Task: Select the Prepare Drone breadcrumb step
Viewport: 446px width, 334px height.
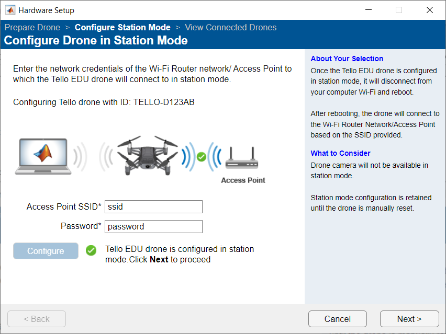Action: click(32, 27)
